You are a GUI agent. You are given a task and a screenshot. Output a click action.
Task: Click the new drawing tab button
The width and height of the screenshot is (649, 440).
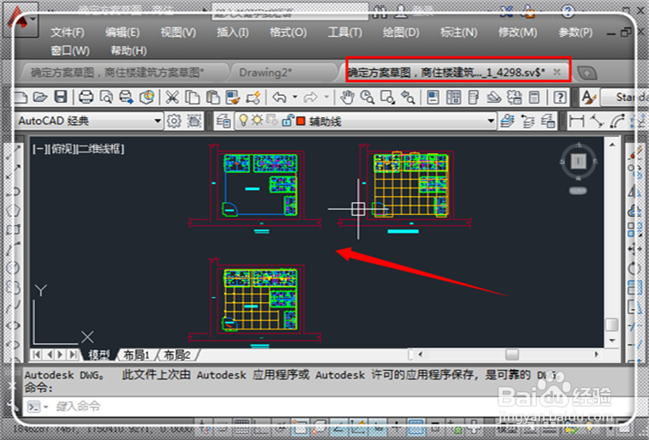tap(587, 73)
